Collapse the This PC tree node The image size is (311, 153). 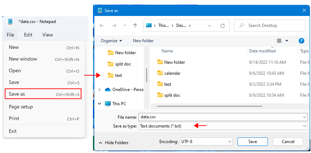click(100, 104)
